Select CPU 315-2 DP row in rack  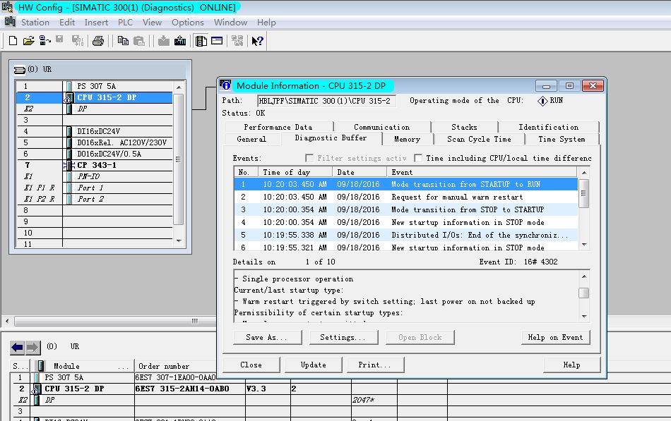[x=94, y=97]
